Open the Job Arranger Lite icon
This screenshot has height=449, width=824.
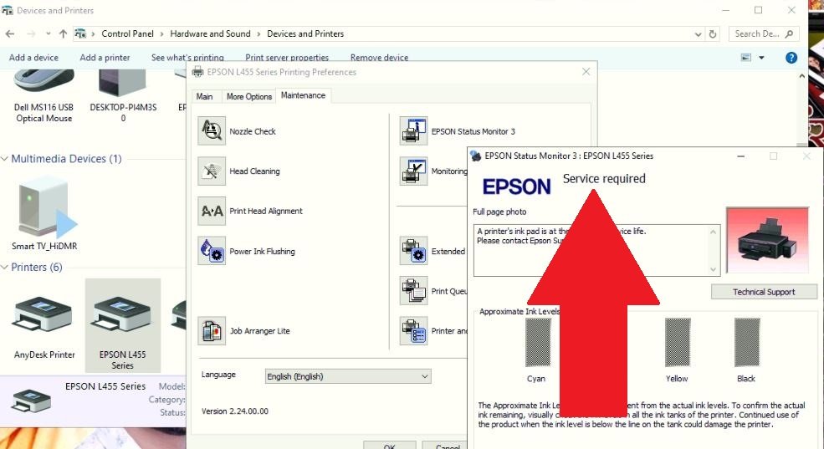[x=212, y=331]
